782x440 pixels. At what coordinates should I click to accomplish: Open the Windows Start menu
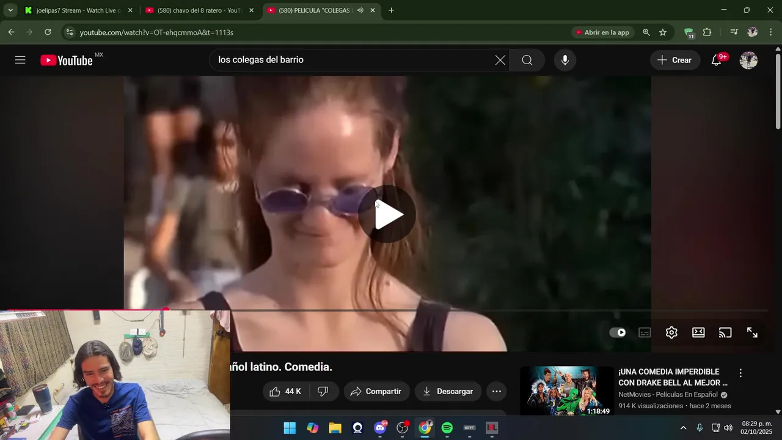pyautogui.click(x=290, y=428)
